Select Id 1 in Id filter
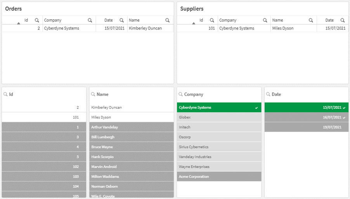The width and height of the screenshot is (350, 199). coord(44,127)
